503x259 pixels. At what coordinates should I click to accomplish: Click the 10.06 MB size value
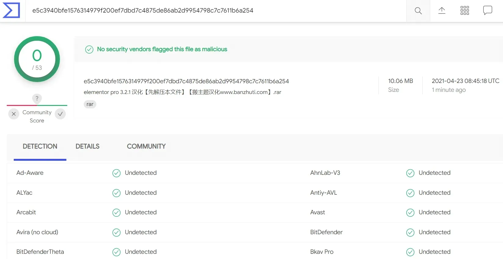401,81
